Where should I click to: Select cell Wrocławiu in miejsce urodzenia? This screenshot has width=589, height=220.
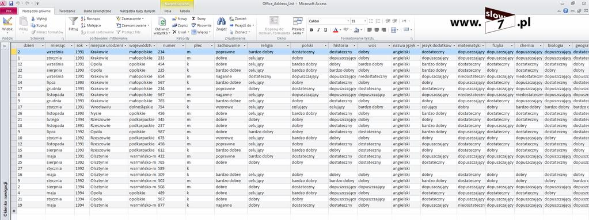(x=108, y=107)
